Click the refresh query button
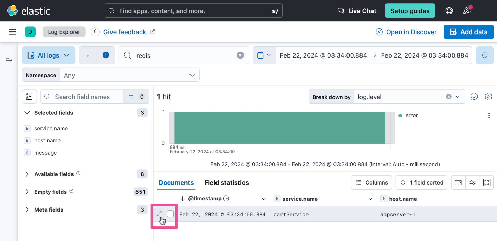 click(484, 55)
